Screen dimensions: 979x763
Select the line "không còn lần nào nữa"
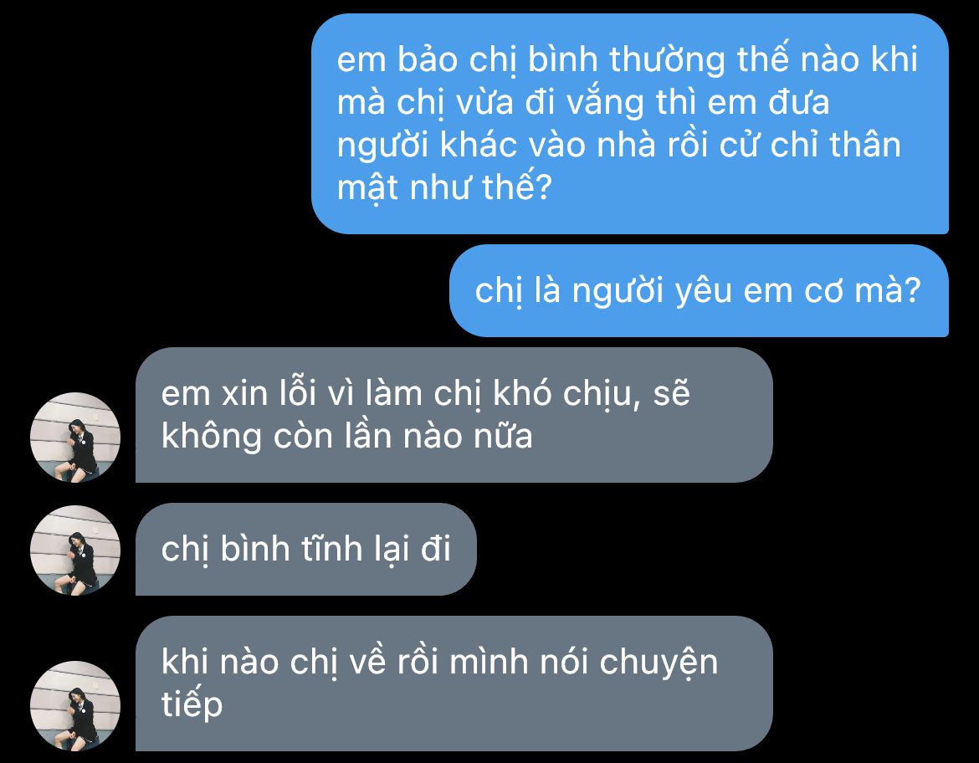346,437
